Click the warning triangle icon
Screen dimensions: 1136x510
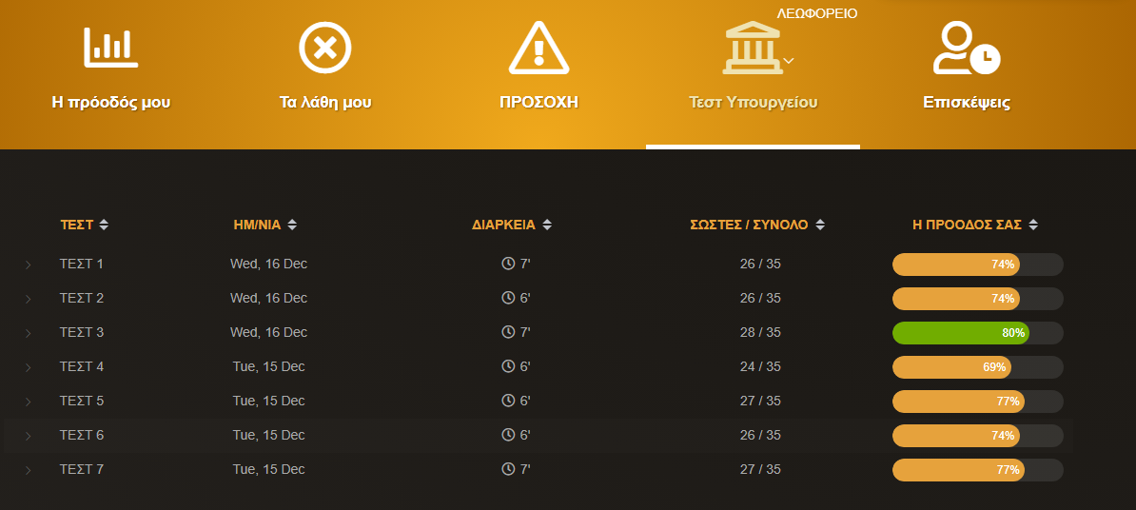click(x=539, y=48)
